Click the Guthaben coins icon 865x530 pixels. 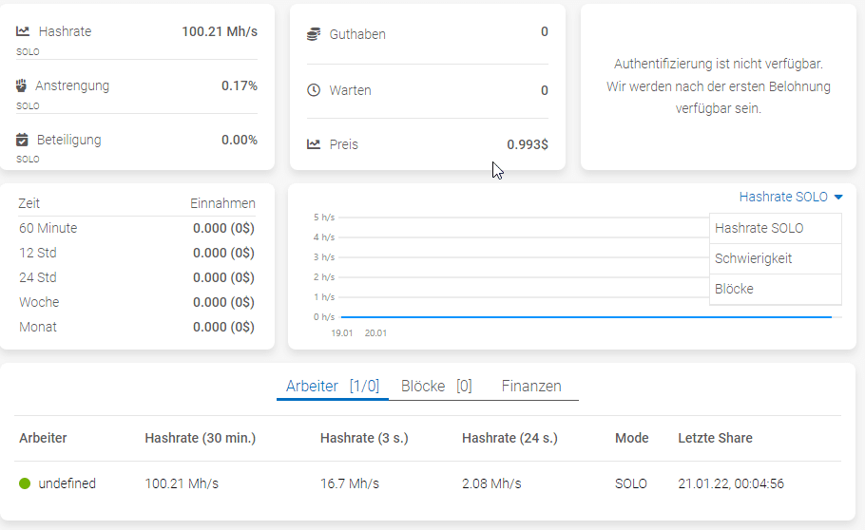point(314,34)
